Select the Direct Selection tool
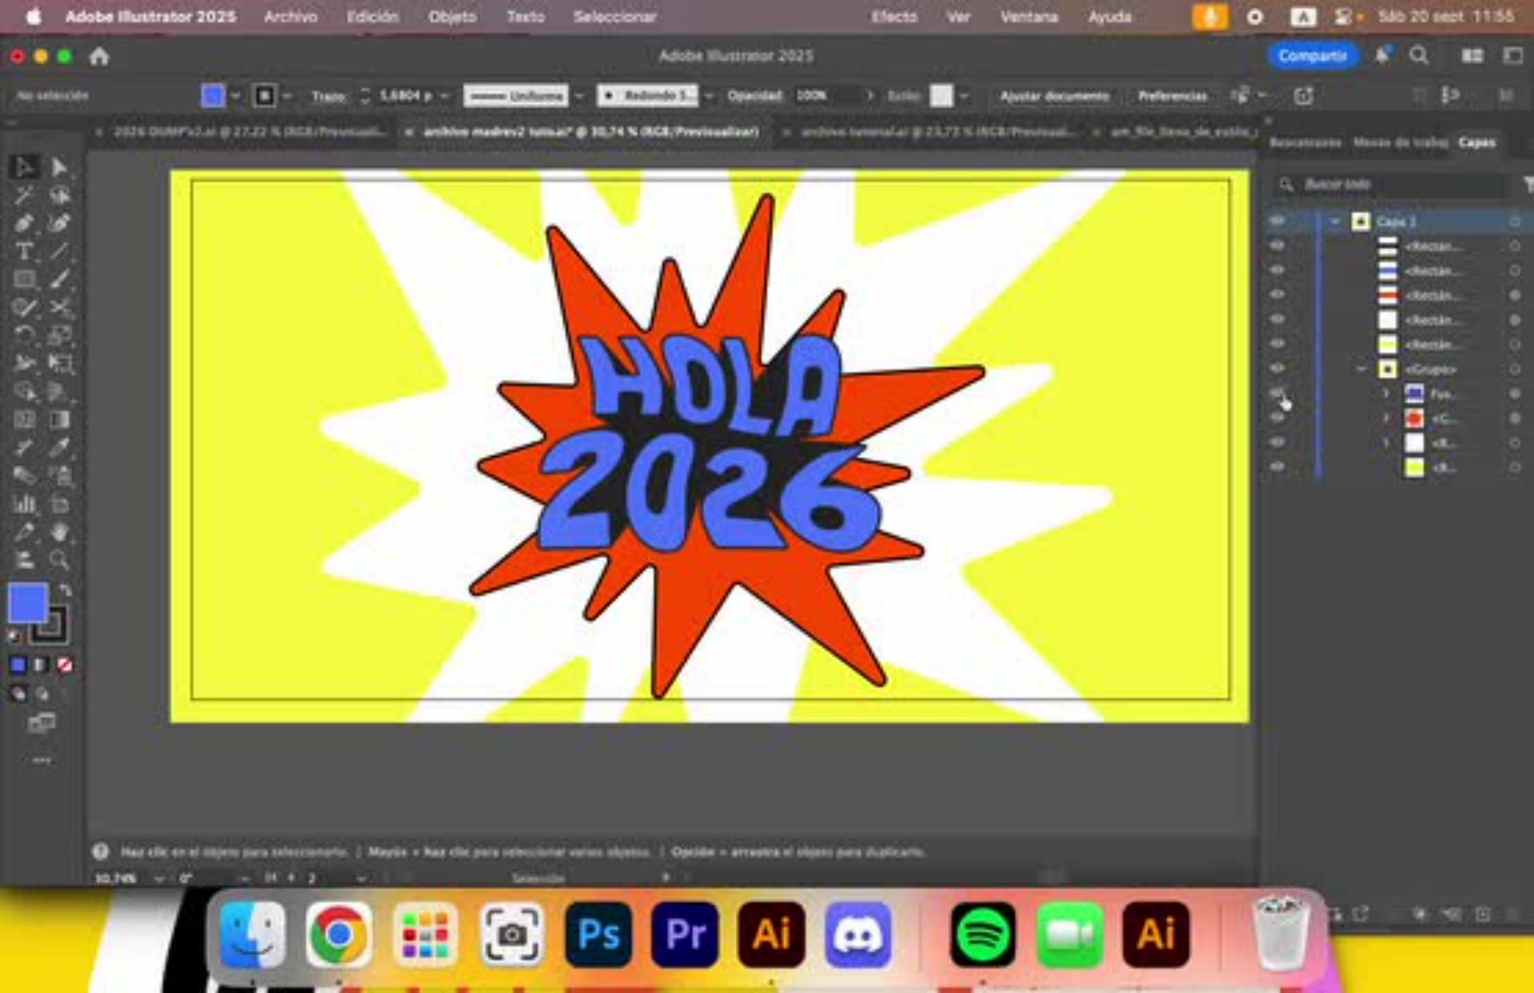This screenshot has height=993, width=1534. [x=59, y=167]
